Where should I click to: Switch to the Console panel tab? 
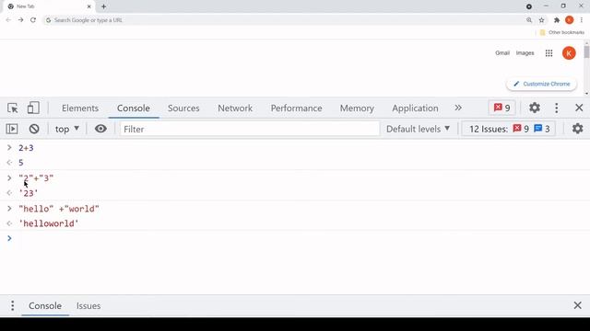coord(133,108)
